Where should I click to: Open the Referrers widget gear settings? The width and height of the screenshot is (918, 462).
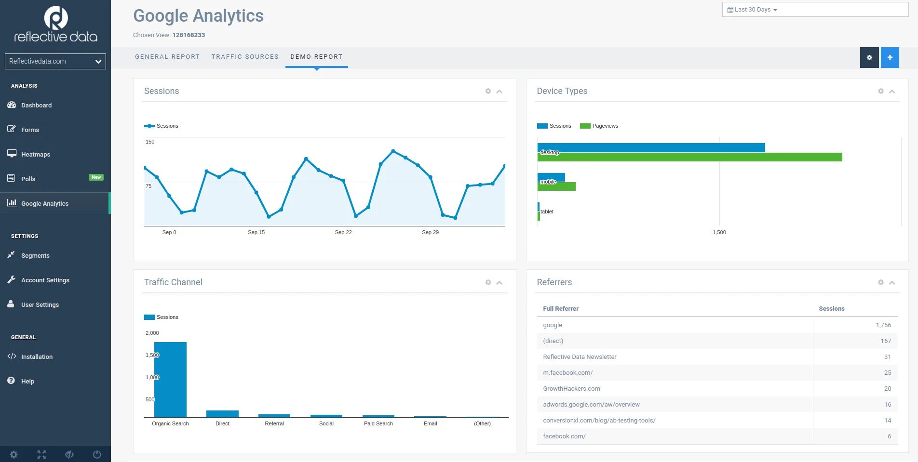pyautogui.click(x=881, y=282)
